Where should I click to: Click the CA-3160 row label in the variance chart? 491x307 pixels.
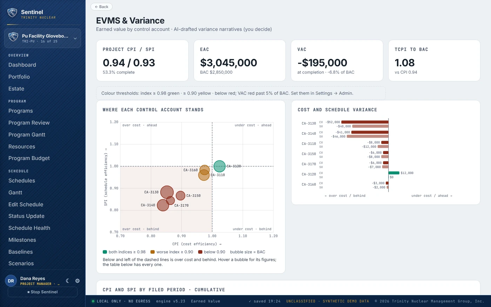pos(309,185)
